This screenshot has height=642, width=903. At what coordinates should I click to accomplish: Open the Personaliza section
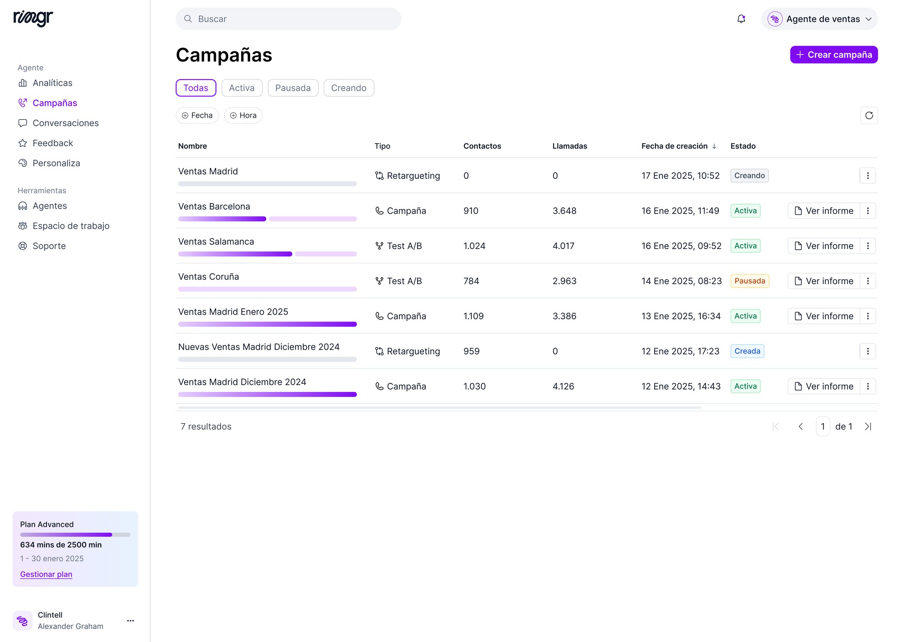56,163
